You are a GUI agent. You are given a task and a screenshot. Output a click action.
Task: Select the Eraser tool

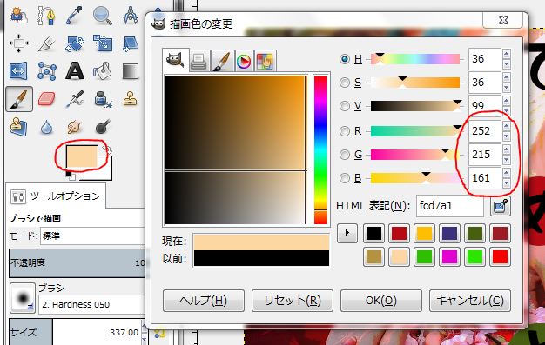coord(46,99)
